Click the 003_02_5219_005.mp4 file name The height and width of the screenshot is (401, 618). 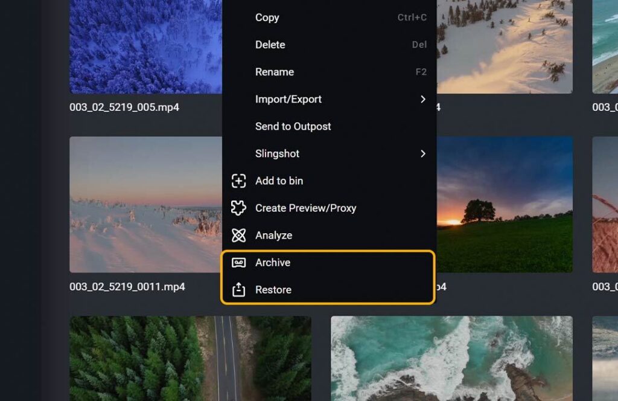124,107
